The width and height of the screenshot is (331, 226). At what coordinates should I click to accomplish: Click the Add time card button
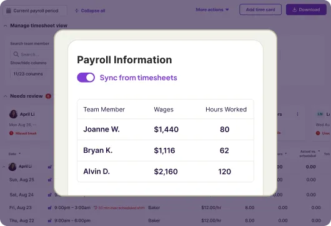260,9
